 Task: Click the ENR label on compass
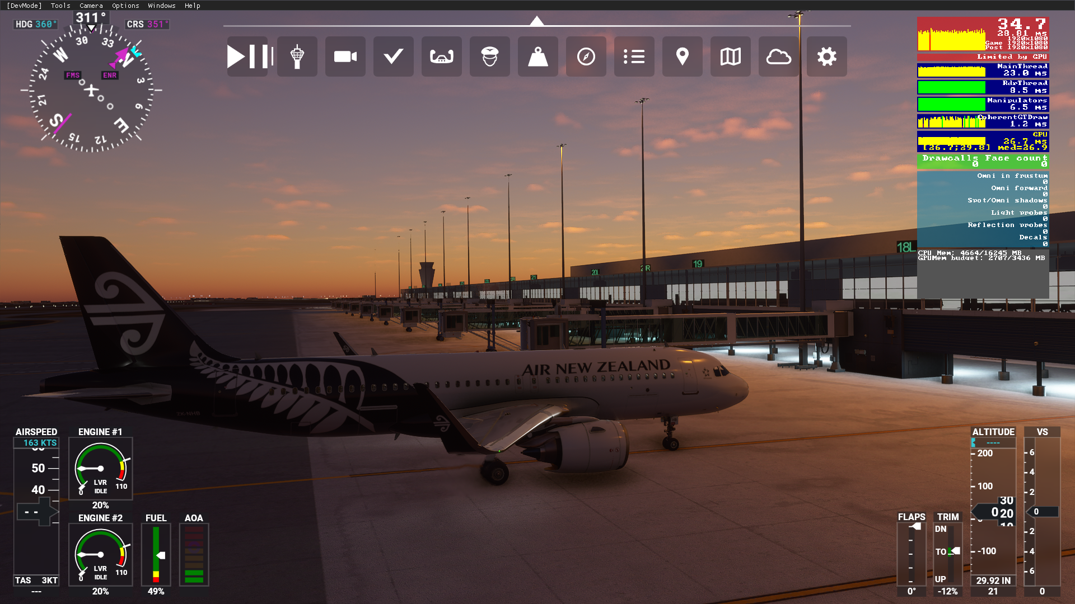click(x=110, y=75)
